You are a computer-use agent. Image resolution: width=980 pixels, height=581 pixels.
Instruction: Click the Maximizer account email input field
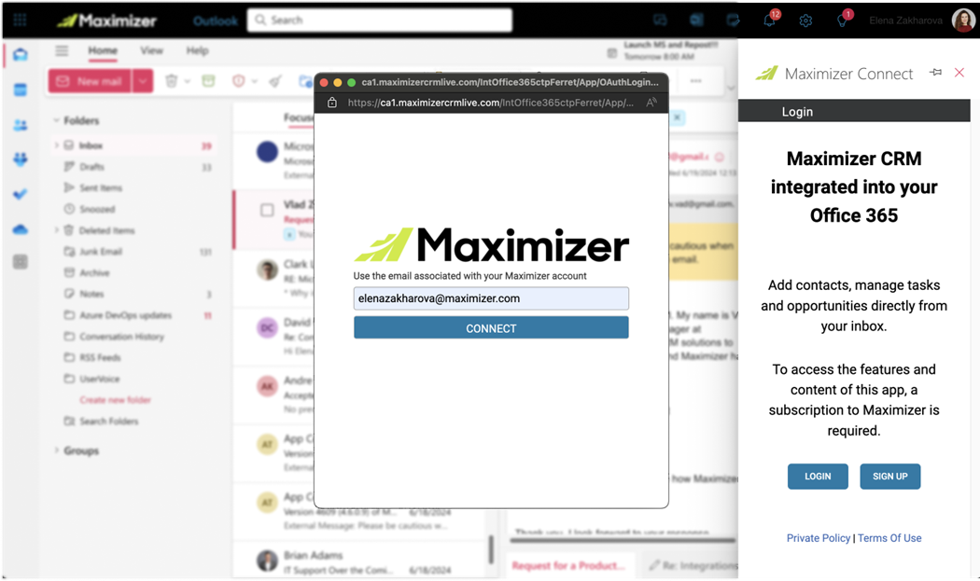[x=491, y=297]
